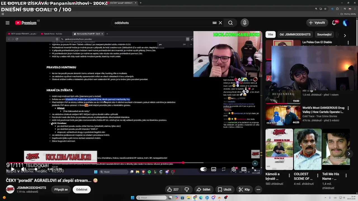
Task: Open the on-screen keyboard in the search box
Action: [215, 23]
